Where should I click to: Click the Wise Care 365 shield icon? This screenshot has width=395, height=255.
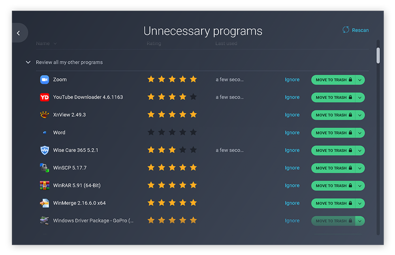pyautogui.click(x=44, y=150)
